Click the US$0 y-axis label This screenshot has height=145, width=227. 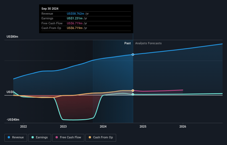[10, 92]
